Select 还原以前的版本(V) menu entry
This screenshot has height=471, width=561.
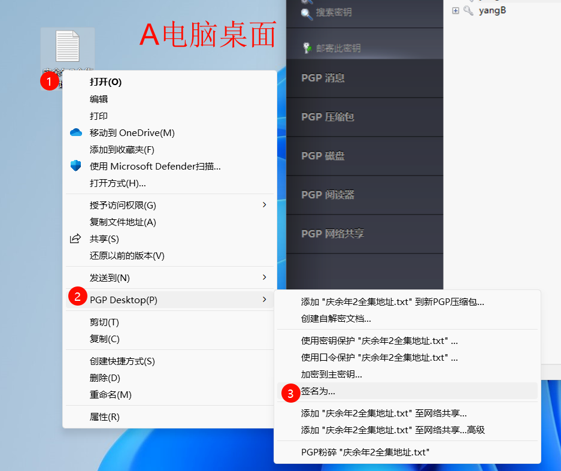click(x=169, y=256)
